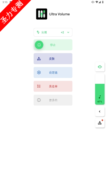Open the 皮肤 menu item

point(53,59)
